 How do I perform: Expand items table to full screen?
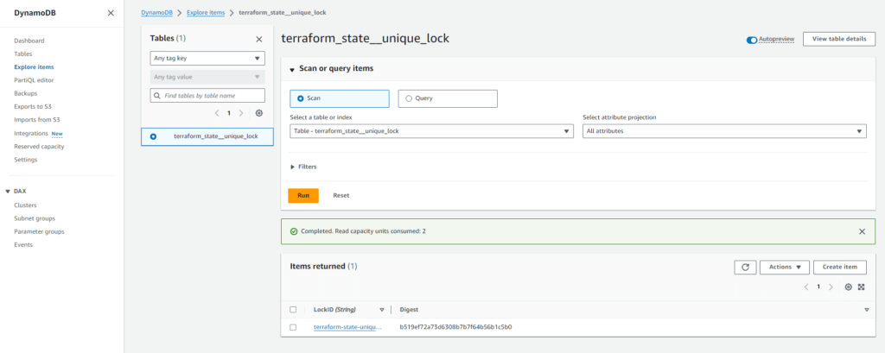coord(862,287)
